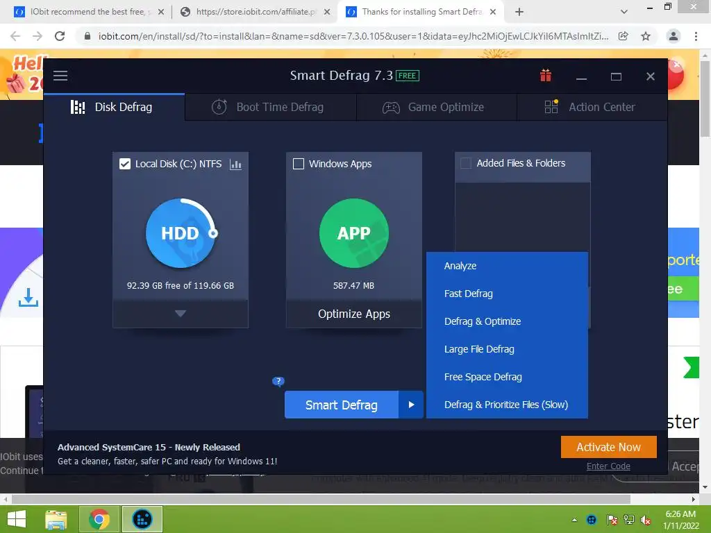Uncheck the Local Disk (C:) NTFS checkbox
711x533 pixels.
coord(125,164)
